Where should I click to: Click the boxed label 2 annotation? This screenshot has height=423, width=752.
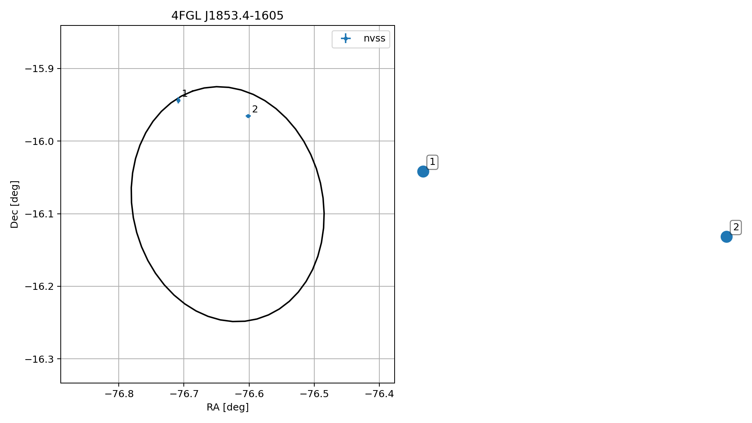coord(736,227)
